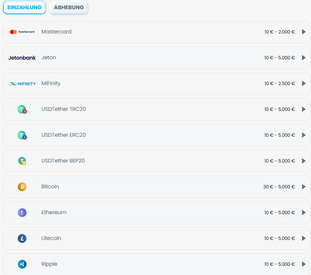This screenshot has height=275, width=311.
Task: Select the Mastercard payment label
Action: pyautogui.click(x=56, y=32)
